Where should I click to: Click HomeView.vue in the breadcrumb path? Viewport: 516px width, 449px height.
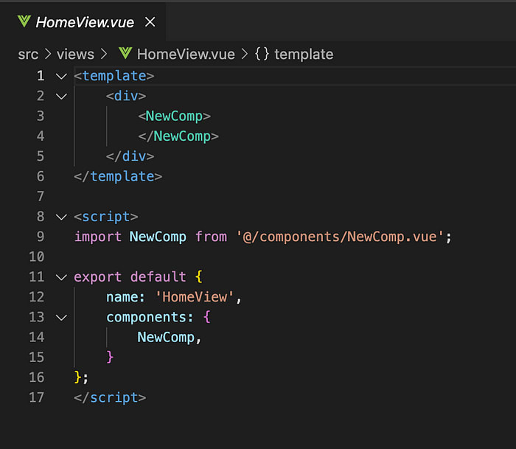click(185, 54)
